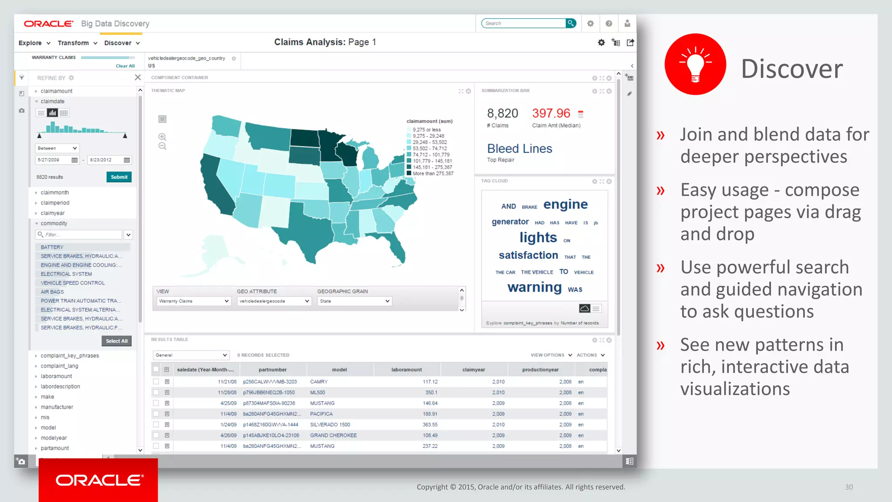The image size is (892, 502).
Task: Click the filter funnel icon in left sidebar
Action: pyautogui.click(x=22, y=78)
